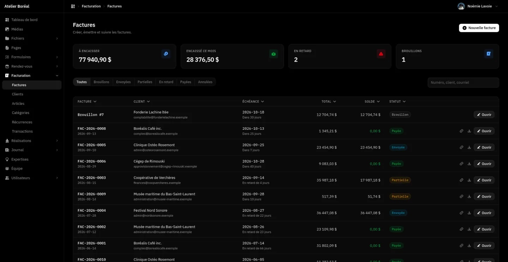Click client name Festival Nord Sonore
This screenshot has width=508, height=262.
[x=150, y=210]
